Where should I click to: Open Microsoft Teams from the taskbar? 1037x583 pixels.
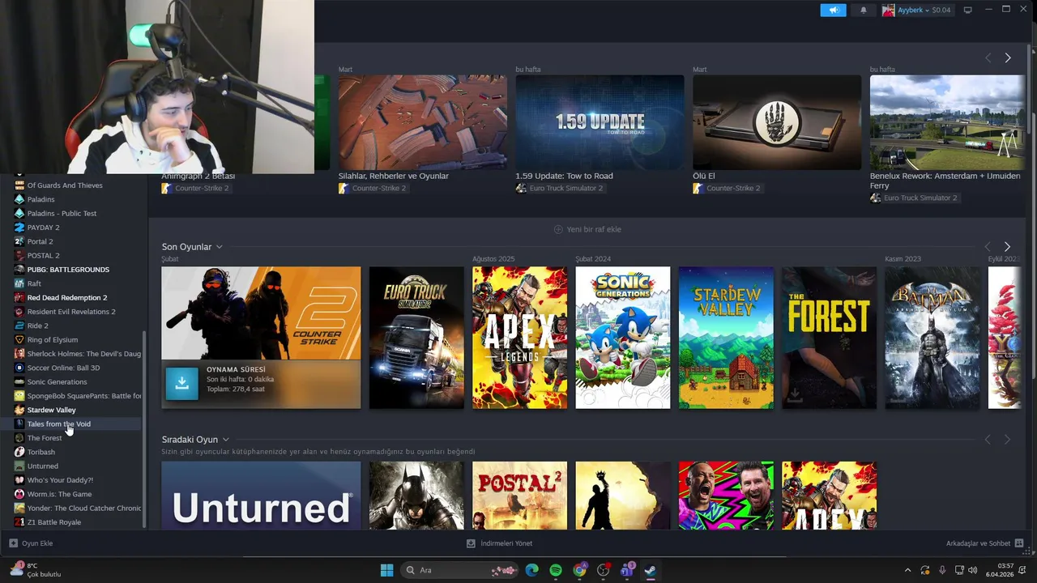(627, 570)
